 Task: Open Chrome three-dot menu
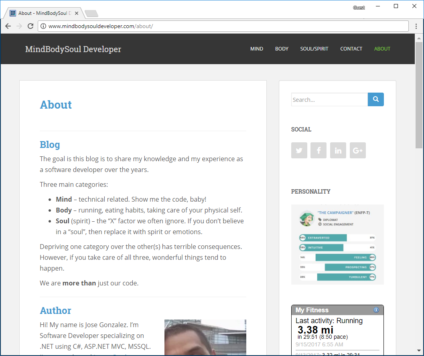click(416, 26)
